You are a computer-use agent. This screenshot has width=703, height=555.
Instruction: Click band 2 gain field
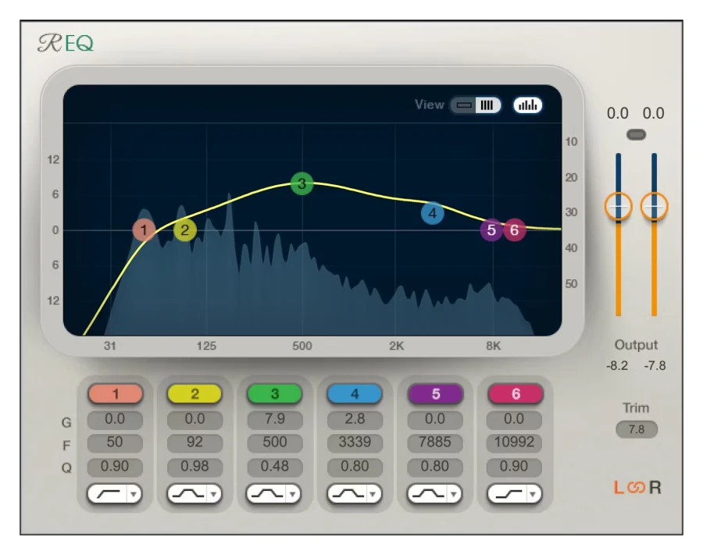[194, 419]
